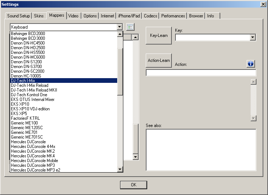Click the mapper list view icon

(131, 27)
